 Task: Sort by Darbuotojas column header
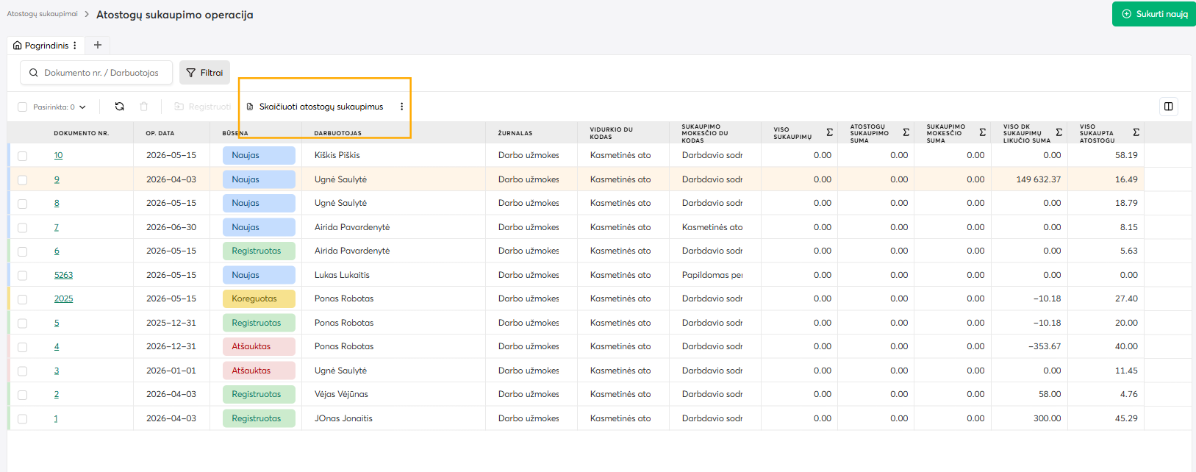coord(337,133)
